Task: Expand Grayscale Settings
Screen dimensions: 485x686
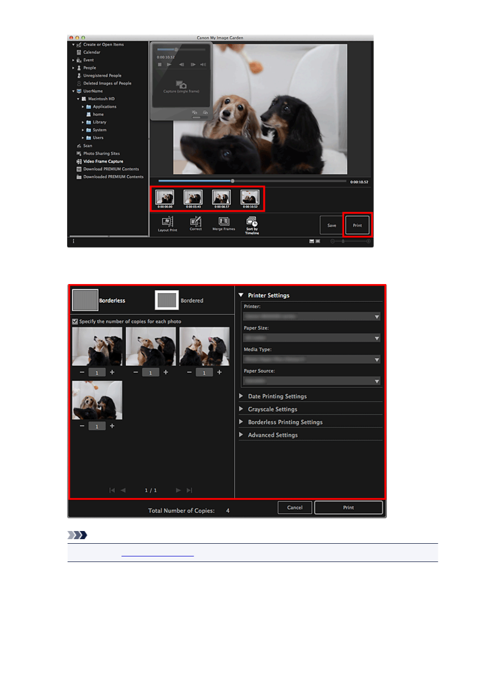Action: coord(241,409)
